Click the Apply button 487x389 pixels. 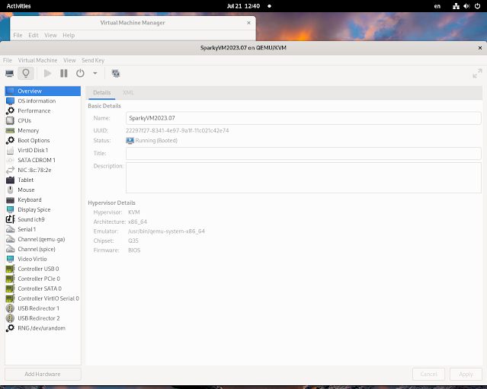point(466,374)
